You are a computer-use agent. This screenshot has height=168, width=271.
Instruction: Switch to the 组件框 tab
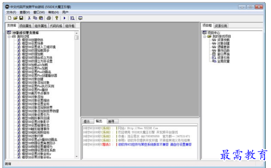point(70,26)
